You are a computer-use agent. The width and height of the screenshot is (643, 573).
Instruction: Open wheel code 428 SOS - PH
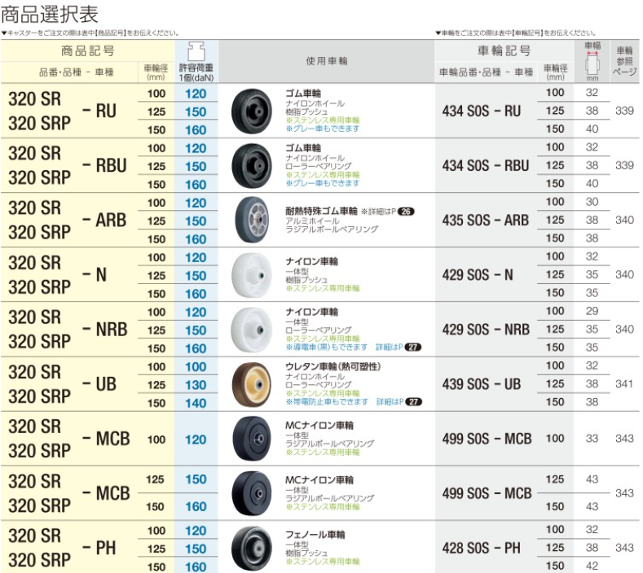click(x=481, y=548)
